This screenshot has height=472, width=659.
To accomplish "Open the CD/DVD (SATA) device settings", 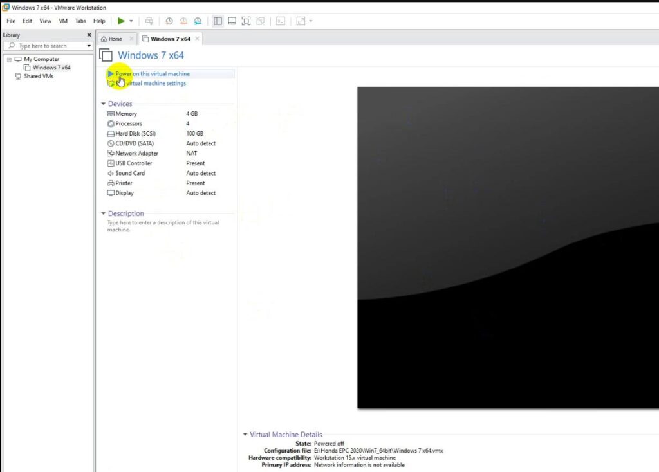I will coord(135,143).
